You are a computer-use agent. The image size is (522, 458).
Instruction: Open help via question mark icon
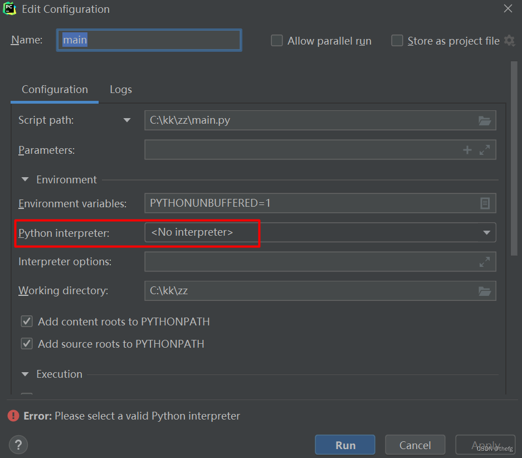point(18,445)
